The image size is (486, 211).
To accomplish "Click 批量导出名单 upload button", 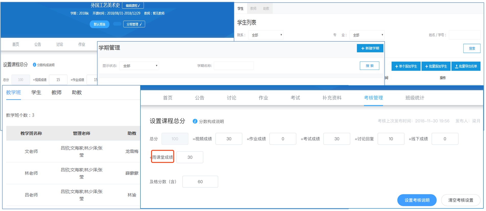I will coord(466,66).
